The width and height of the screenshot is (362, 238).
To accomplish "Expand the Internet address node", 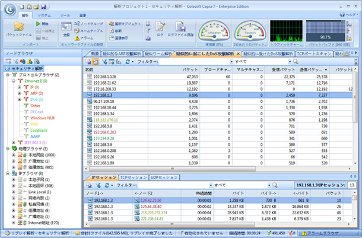I will (x=13, y=223).
